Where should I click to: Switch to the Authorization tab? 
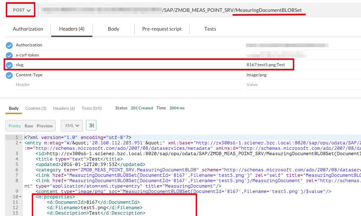click(28, 29)
